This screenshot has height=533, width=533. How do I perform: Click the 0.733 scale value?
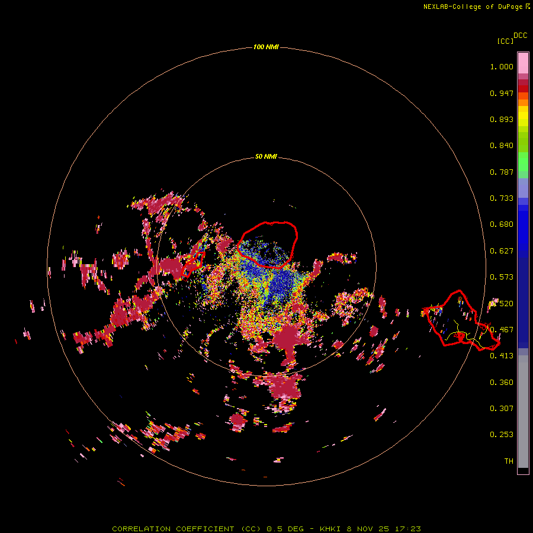[x=502, y=198]
